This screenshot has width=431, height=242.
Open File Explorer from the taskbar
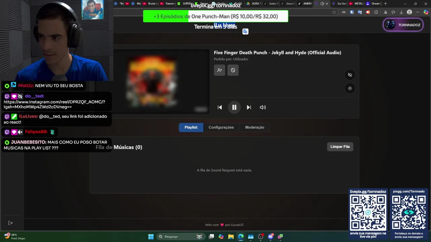click(231, 237)
